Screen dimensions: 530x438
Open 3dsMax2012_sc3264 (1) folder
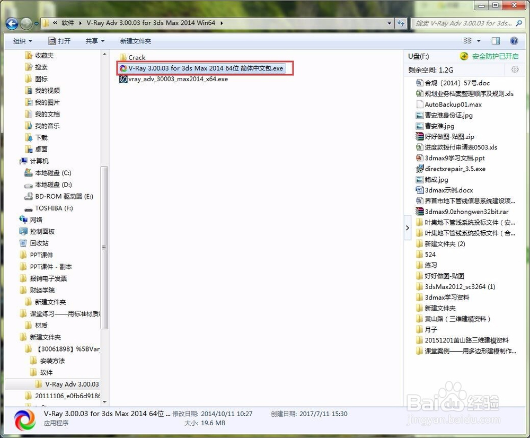tap(455, 287)
